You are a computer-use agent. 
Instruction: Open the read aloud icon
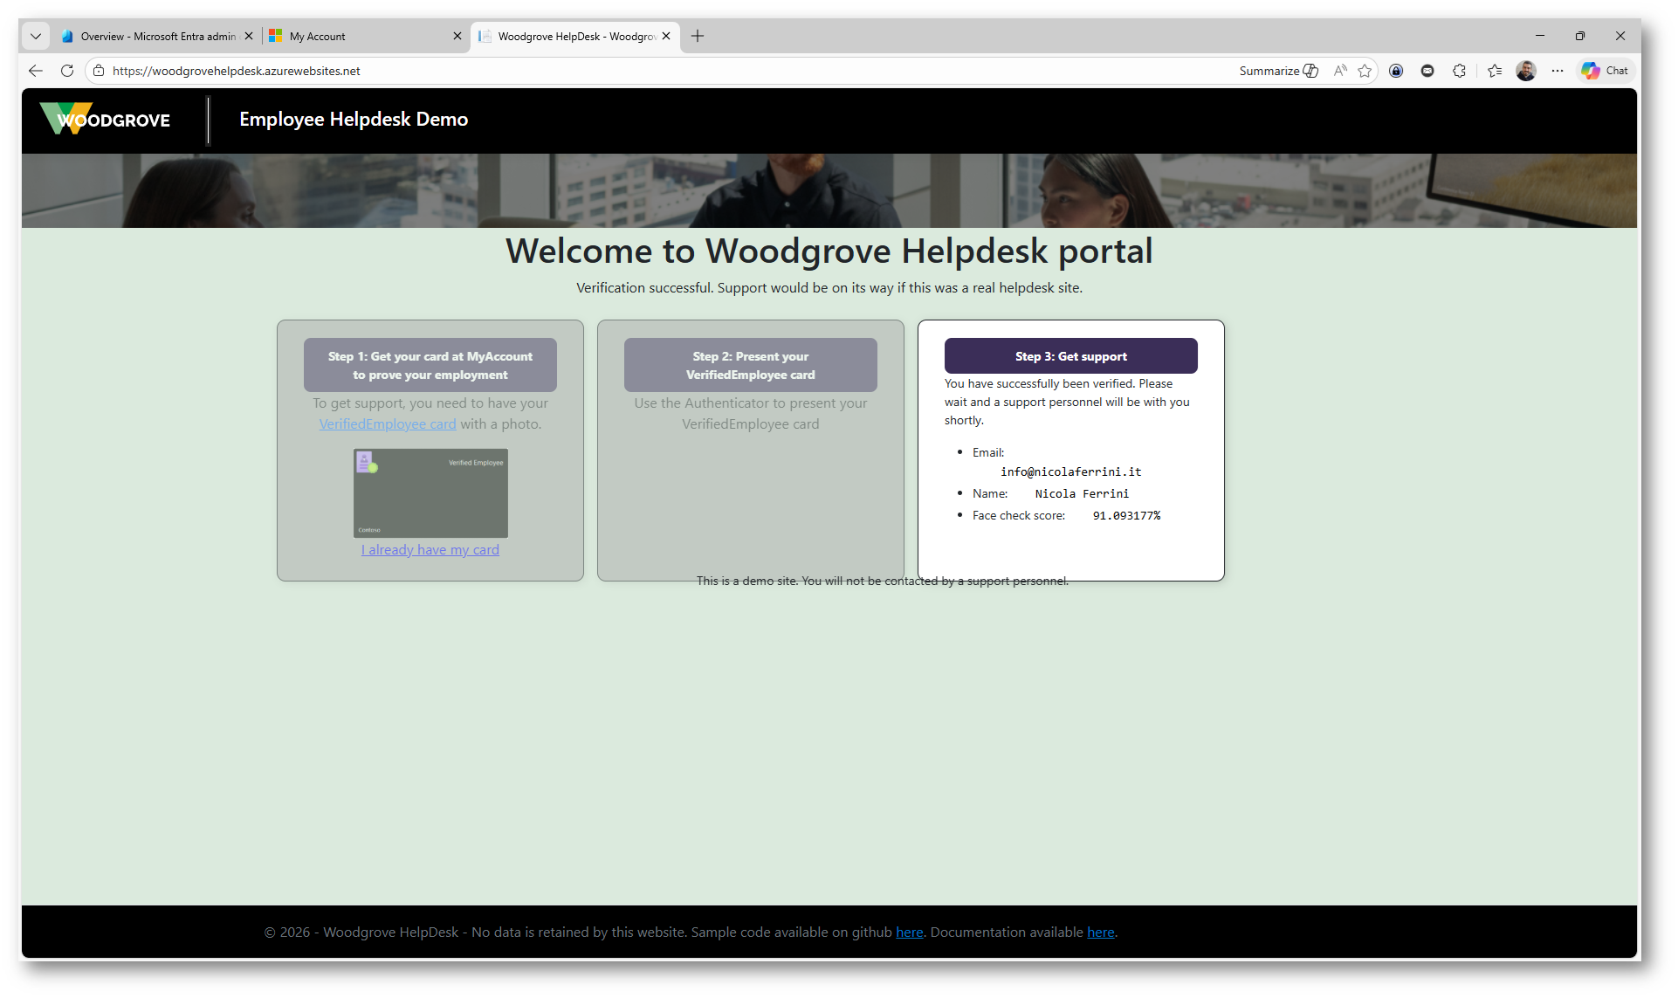pos(1339,71)
